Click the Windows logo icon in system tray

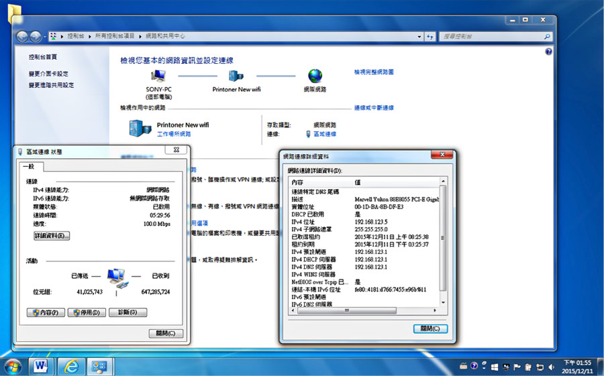pos(495,367)
